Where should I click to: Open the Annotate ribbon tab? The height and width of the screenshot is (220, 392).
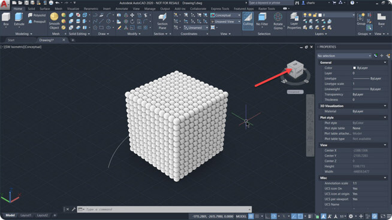[x=122, y=9]
